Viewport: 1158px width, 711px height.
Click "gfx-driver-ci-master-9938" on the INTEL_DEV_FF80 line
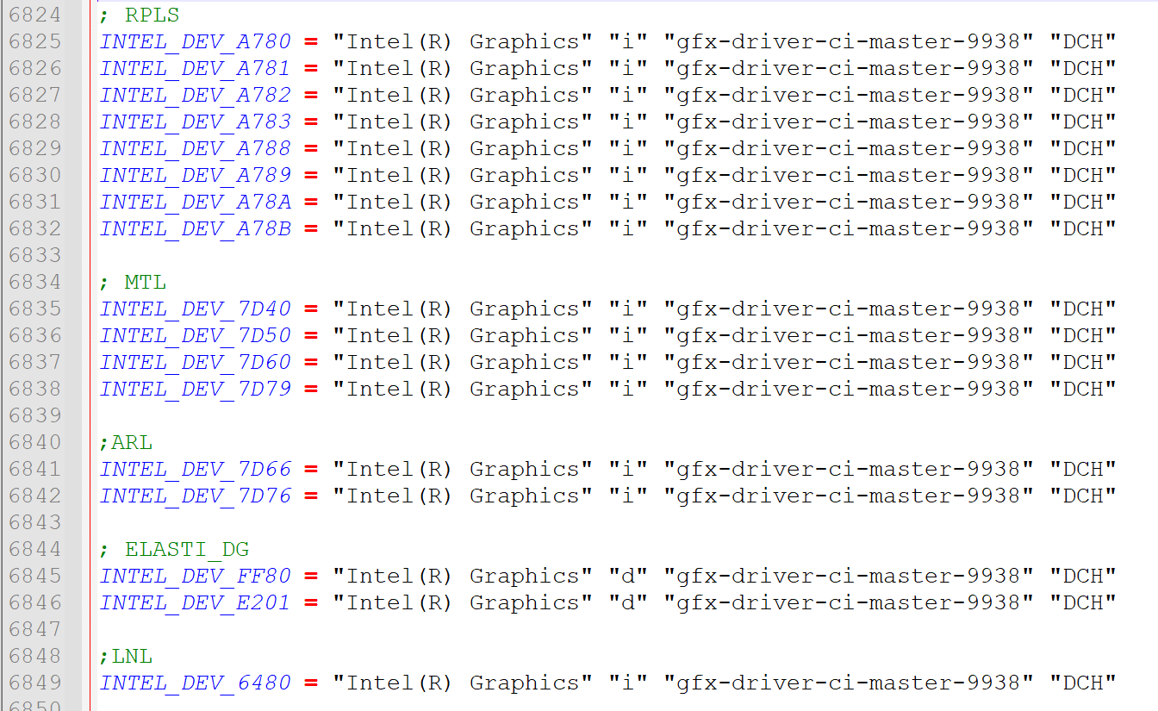point(849,576)
